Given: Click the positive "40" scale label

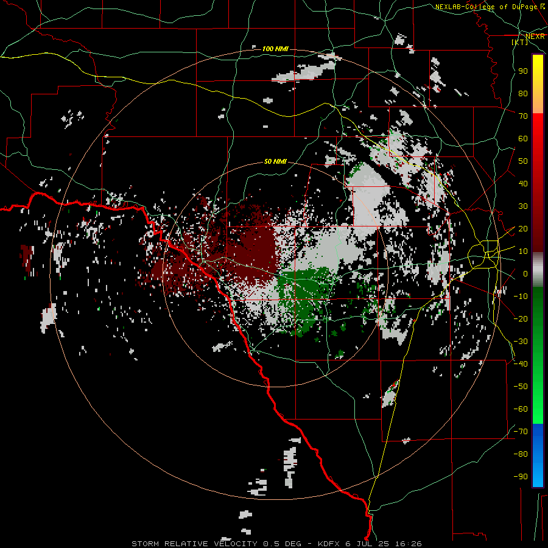Looking at the screenshot, I should pos(523,184).
